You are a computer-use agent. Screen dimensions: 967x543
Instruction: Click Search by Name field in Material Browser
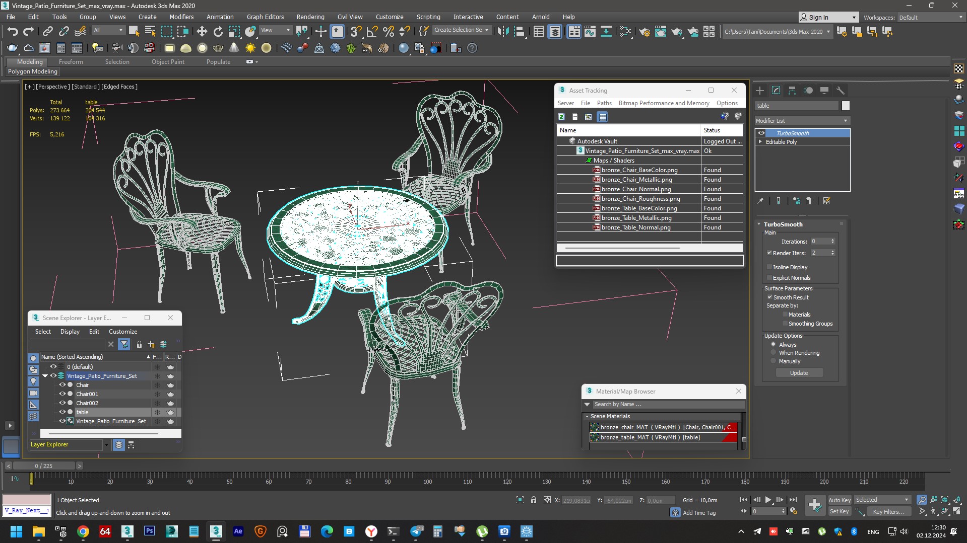pos(668,405)
